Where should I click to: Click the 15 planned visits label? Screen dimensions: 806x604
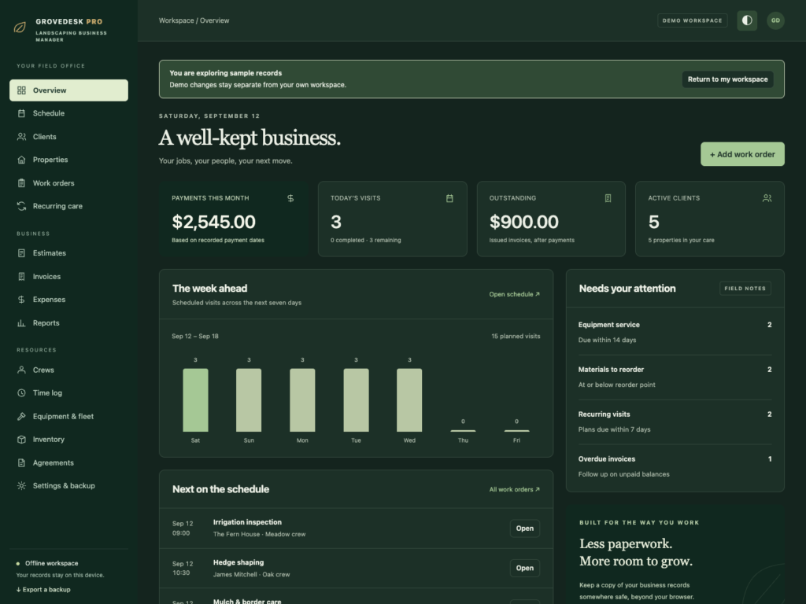click(516, 337)
